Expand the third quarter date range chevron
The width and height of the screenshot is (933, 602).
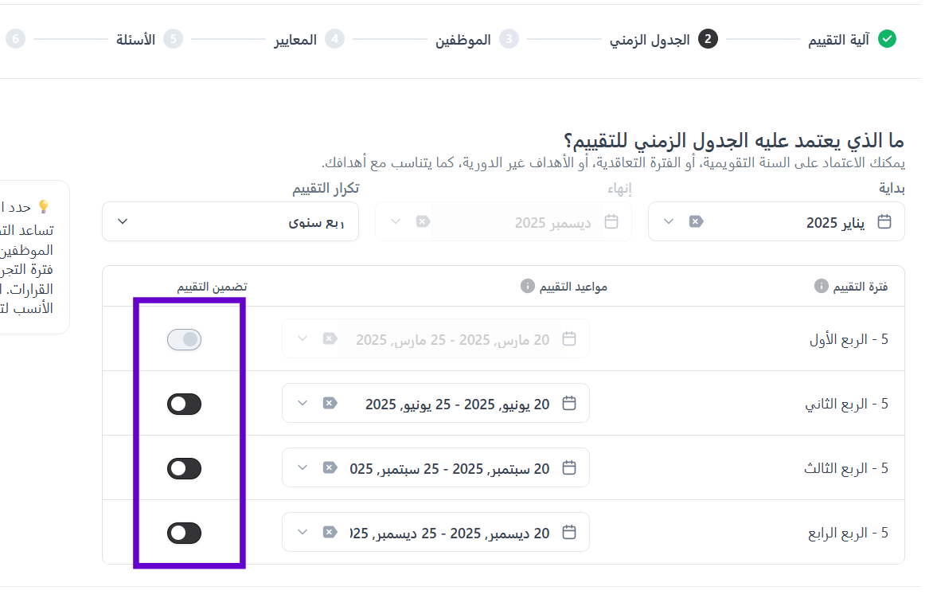pyautogui.click(x=302, y=468)
